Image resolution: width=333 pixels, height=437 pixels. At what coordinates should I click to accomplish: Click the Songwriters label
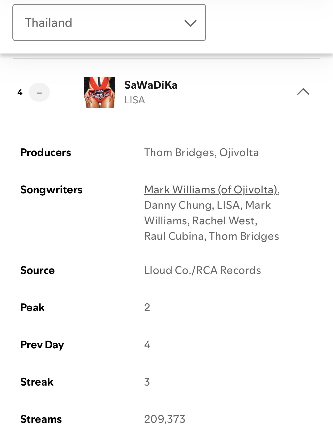point(51,190)
